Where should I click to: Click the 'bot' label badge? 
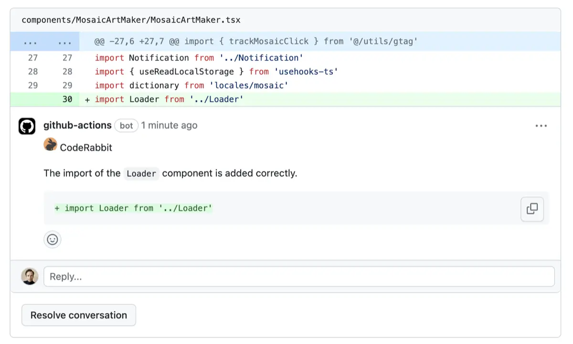tap(126, 126)
